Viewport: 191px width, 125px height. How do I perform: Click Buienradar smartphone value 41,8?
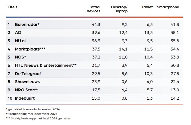click(x=175, y=25)
